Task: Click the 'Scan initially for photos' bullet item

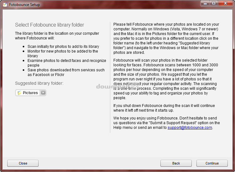Action: (x=63, y=46)
